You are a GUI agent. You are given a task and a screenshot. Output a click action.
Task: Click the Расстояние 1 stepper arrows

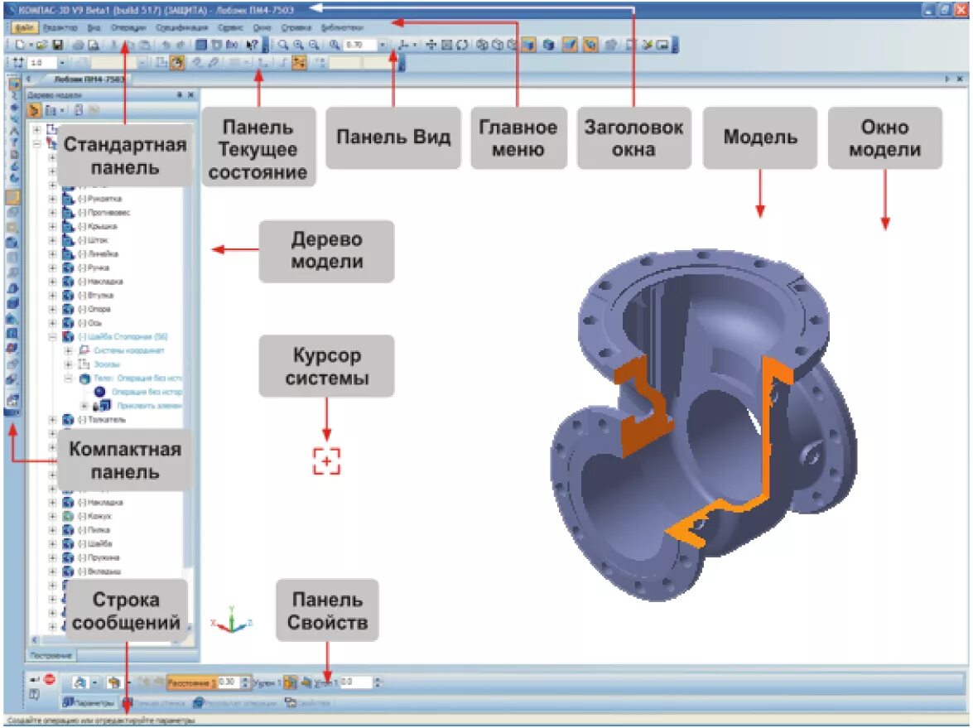coord(245,682)
